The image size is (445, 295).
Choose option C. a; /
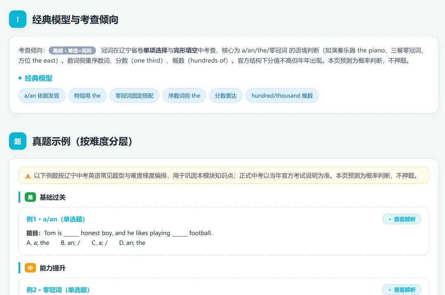pyautogui.click(x=99, y=243)
